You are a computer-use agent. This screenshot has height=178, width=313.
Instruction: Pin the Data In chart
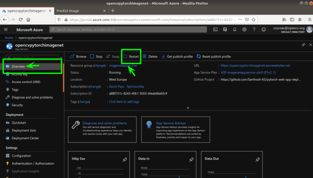click(x=191, y=159)
